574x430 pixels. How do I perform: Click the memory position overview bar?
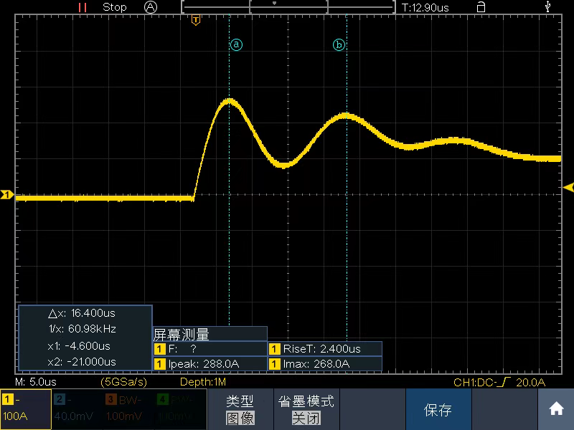[x=288, y=7]
